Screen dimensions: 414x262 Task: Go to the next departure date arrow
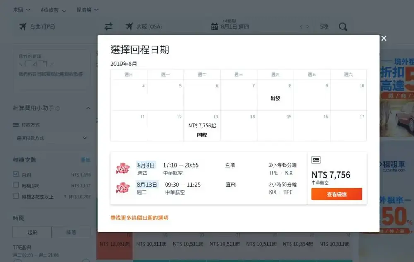pos(308,26)
